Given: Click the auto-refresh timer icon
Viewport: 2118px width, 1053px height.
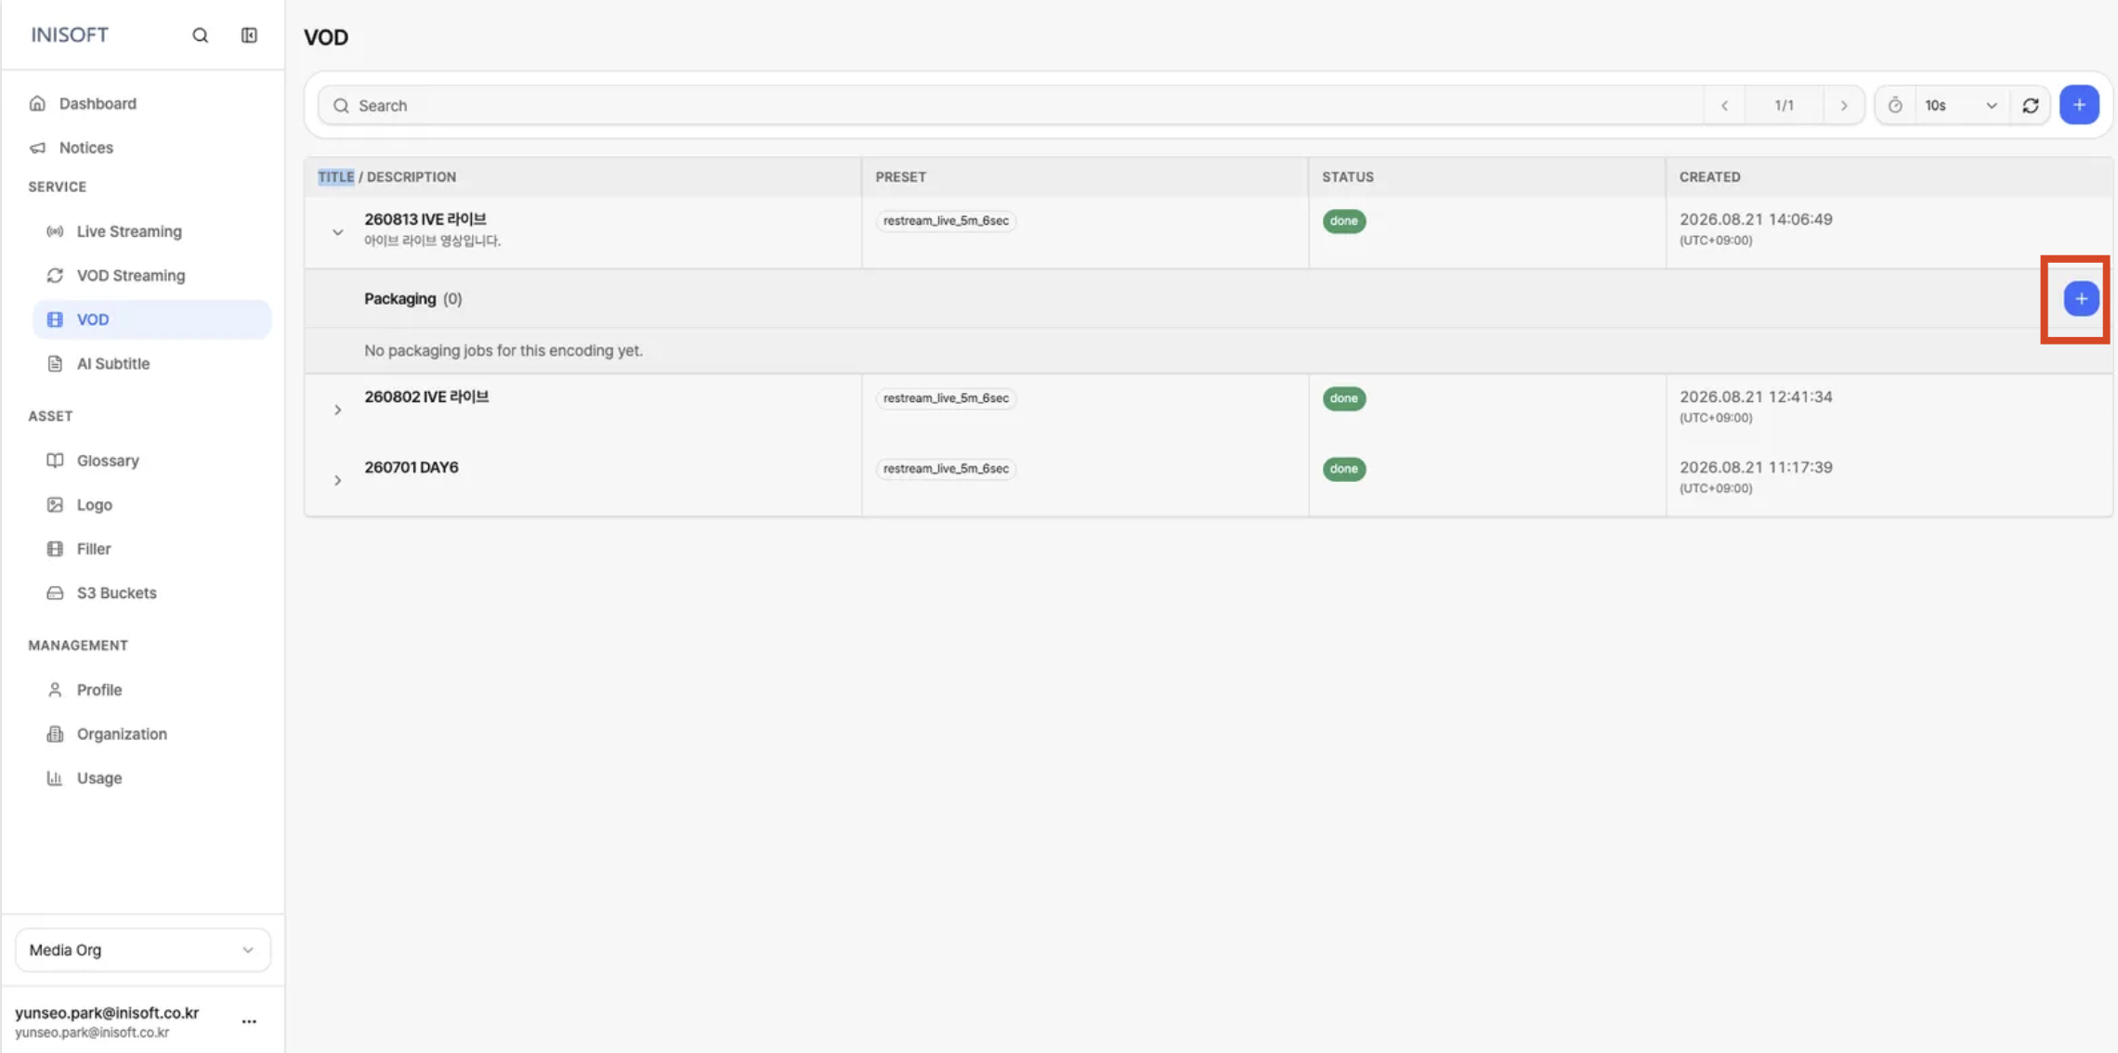Looking at the screenshot, I should point(1895,106).
